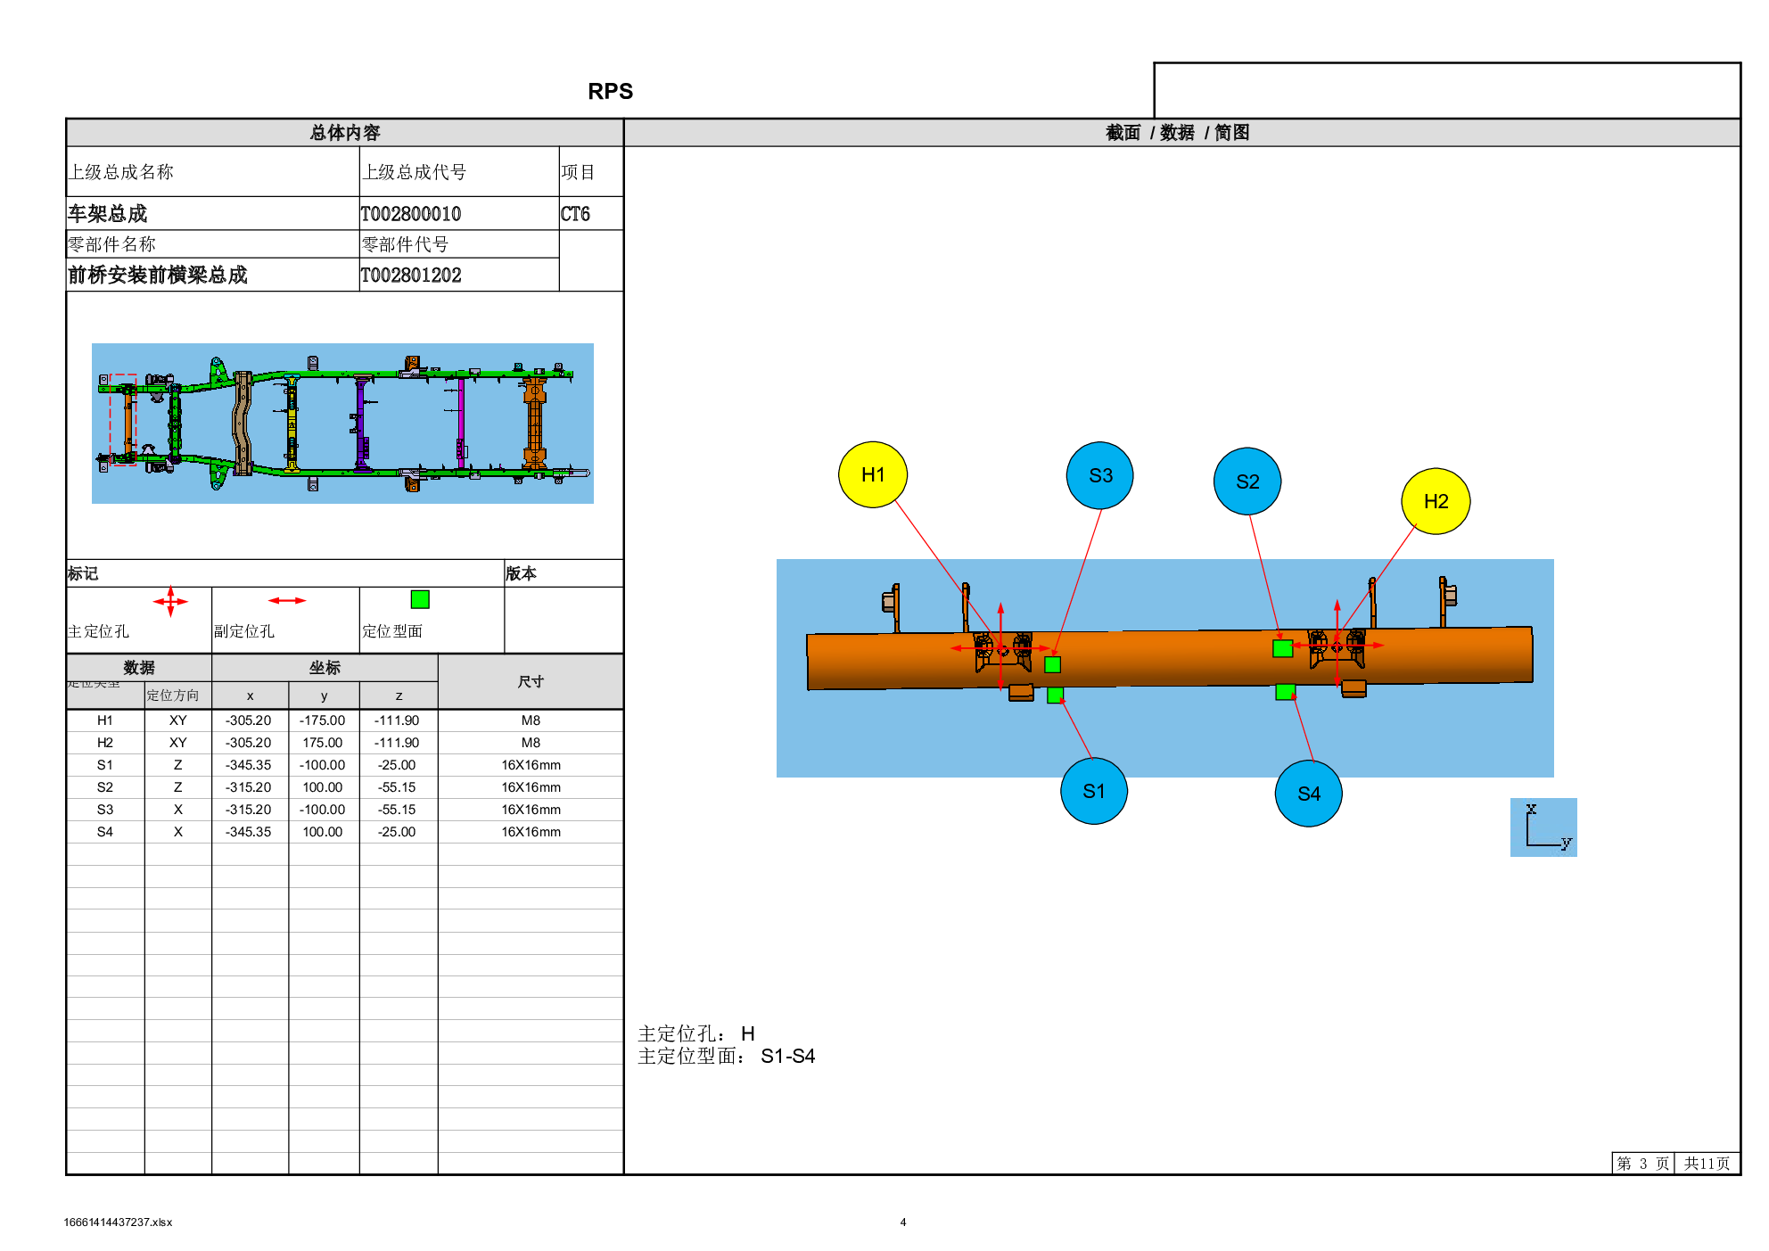Open the full chassis frame thumbnail
The width and height of the screenshot is (1769, 1251).
pos(342,424)
